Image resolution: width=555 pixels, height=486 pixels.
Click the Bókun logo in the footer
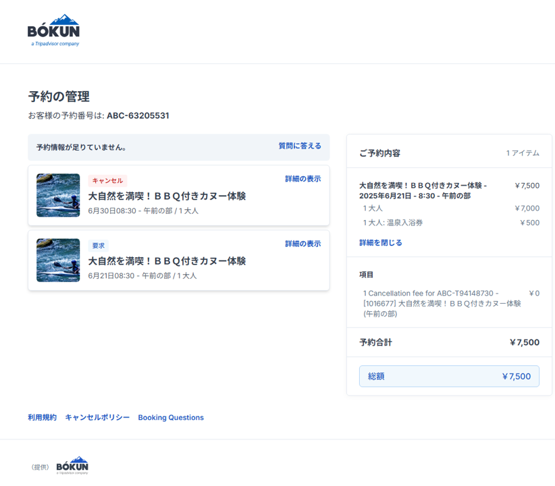pyautogui.click(x=72, y=466)
